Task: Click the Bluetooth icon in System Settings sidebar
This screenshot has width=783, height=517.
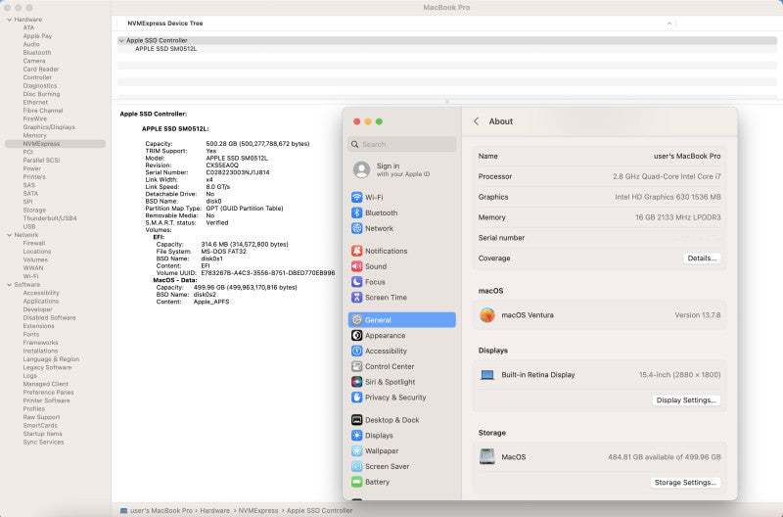Action: coord(356,212)
